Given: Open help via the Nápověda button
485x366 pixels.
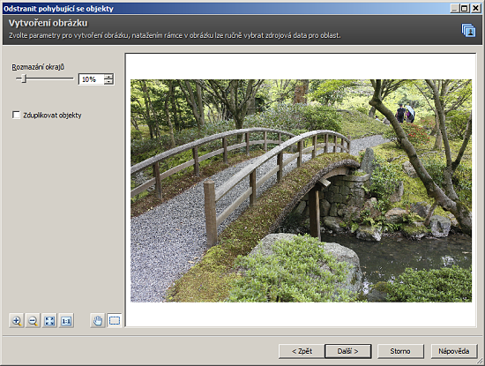Looking at the screenshot, I should (454, 351).
